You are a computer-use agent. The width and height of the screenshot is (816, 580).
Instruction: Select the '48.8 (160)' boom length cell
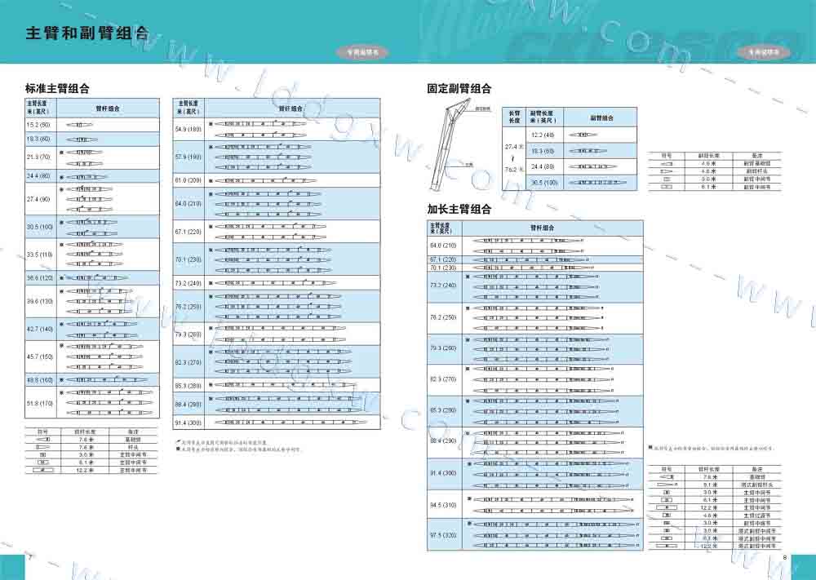tap(39, 380)
